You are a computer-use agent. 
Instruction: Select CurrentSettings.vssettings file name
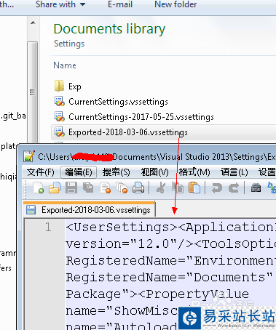118,102
